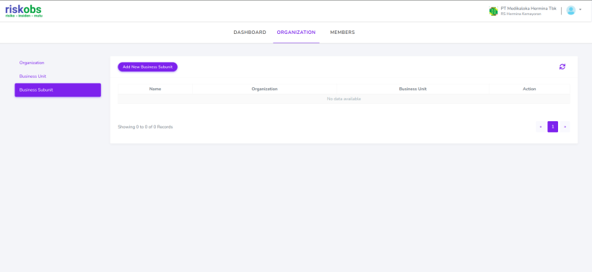Click the Organization column header

pyautogui.click(x=264, y=89)
